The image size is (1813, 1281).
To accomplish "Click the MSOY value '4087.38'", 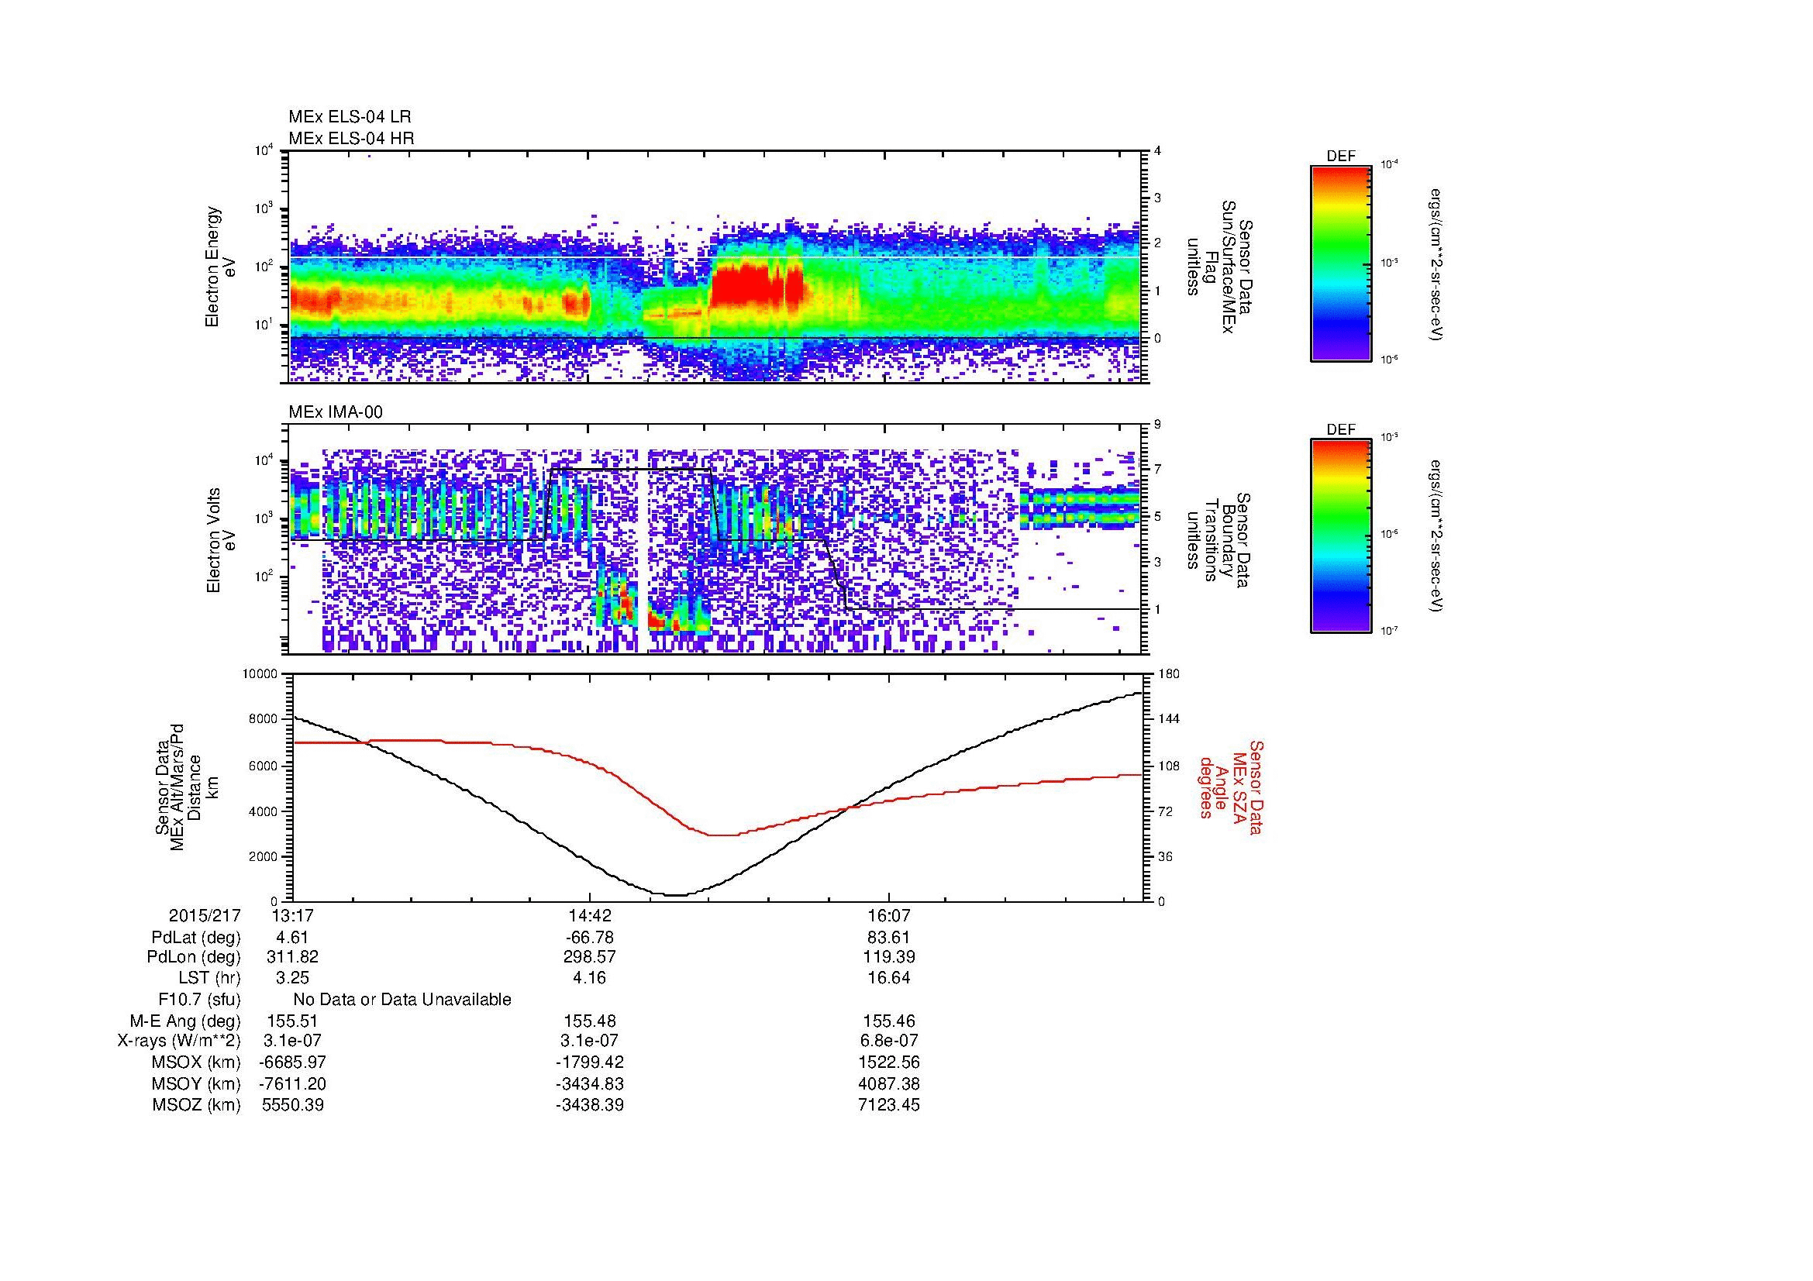I will coord(889,1083).
